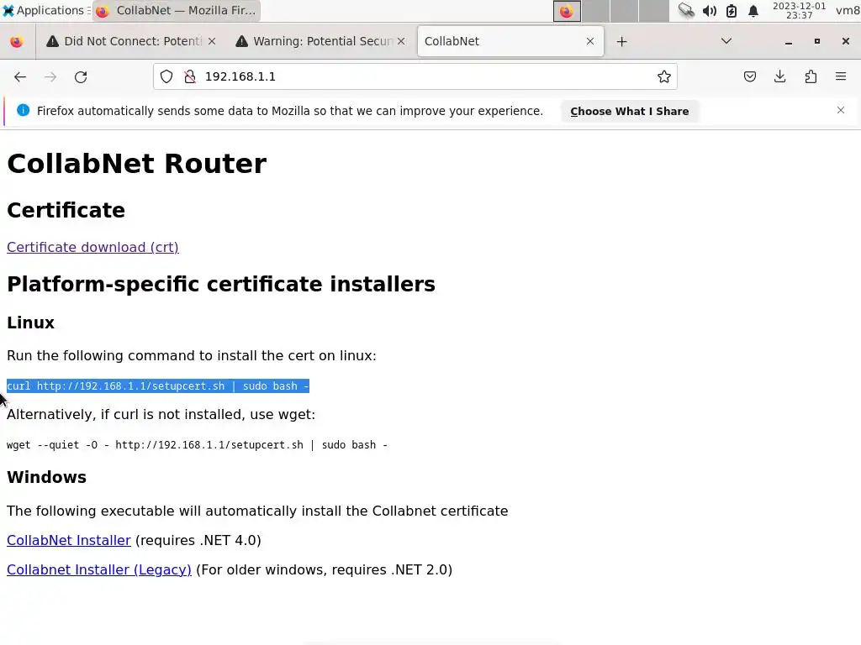
Task: Maximize the Firefox window
Action: tap(817, 41)
